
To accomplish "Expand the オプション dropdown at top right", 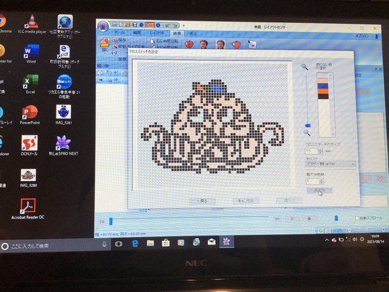I will 363,36.
